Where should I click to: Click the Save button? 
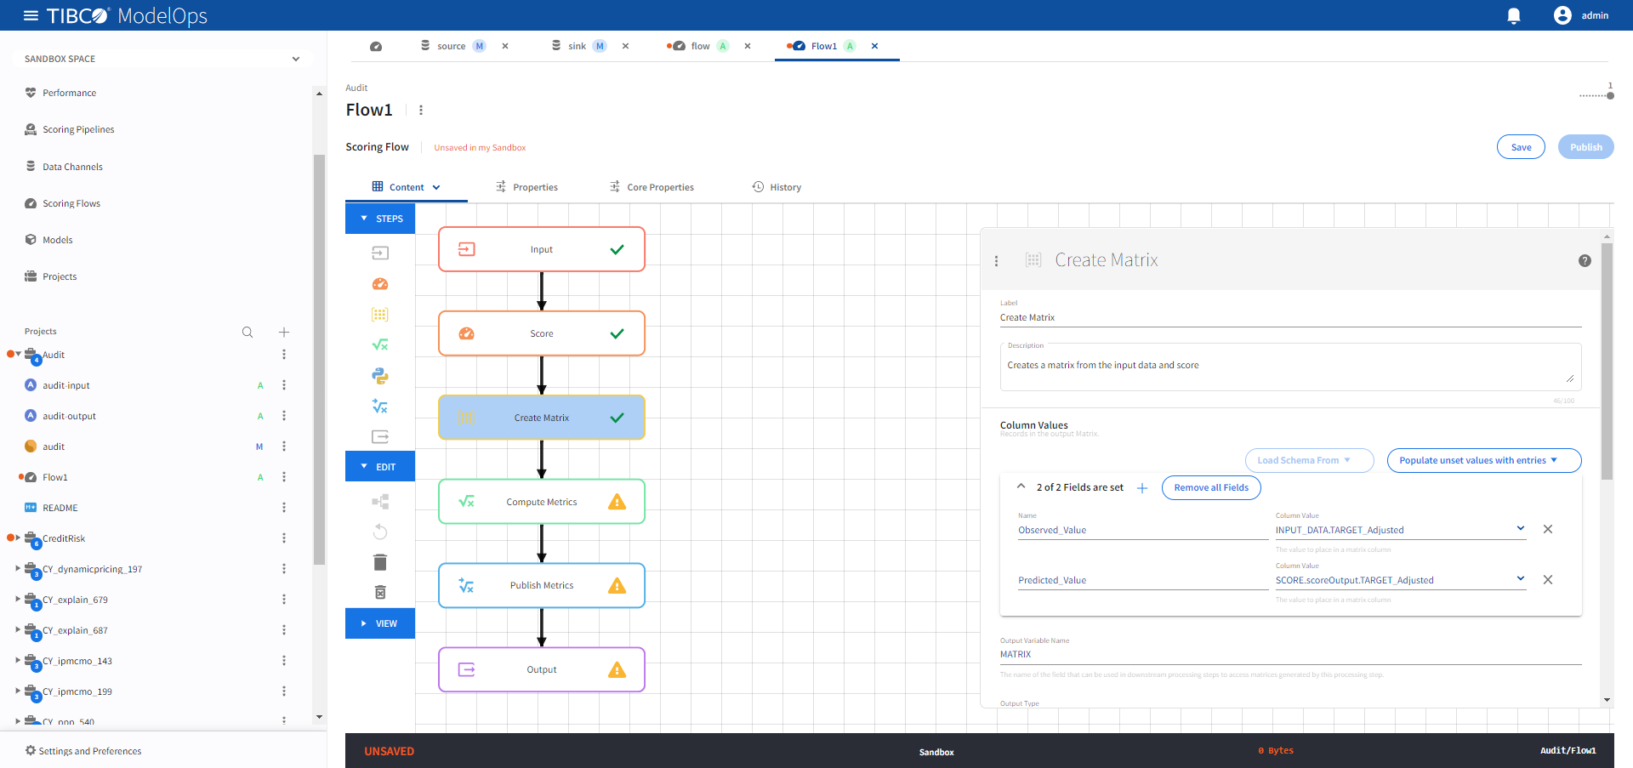coord(1521,147)
